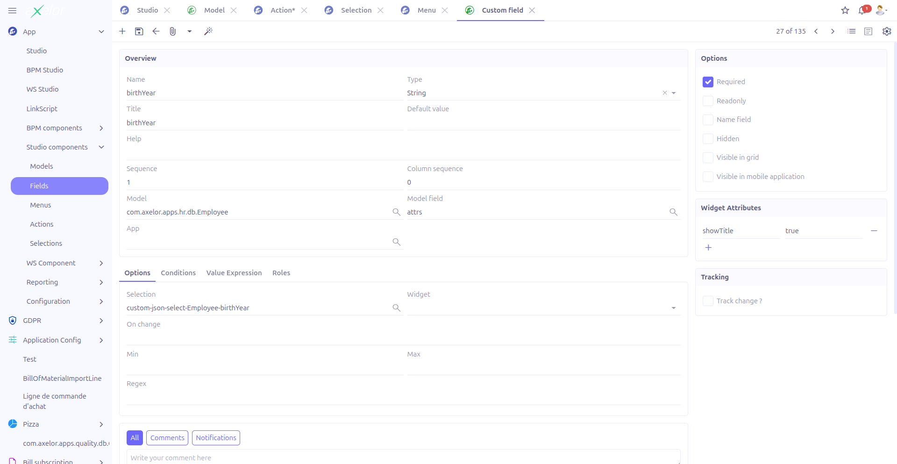Open Selections in the sidebar
The width and height of the screenshot is (897, 464).
46,243
